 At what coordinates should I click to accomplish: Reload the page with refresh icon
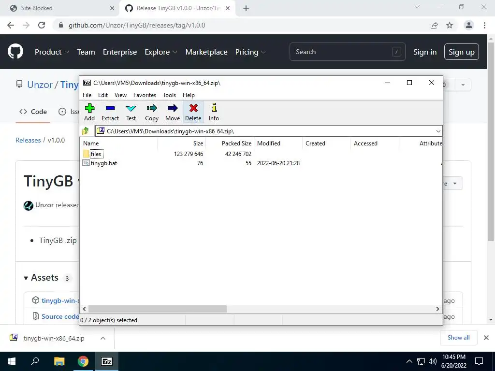[42, 25]
